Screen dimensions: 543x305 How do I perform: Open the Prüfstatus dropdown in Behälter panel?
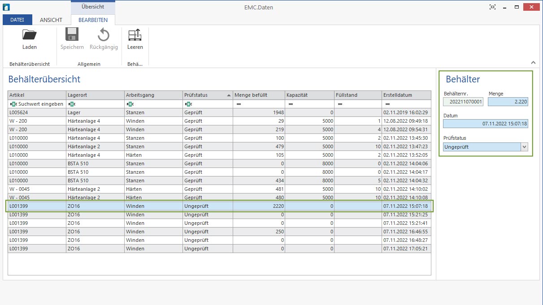[x=524, y=147]
